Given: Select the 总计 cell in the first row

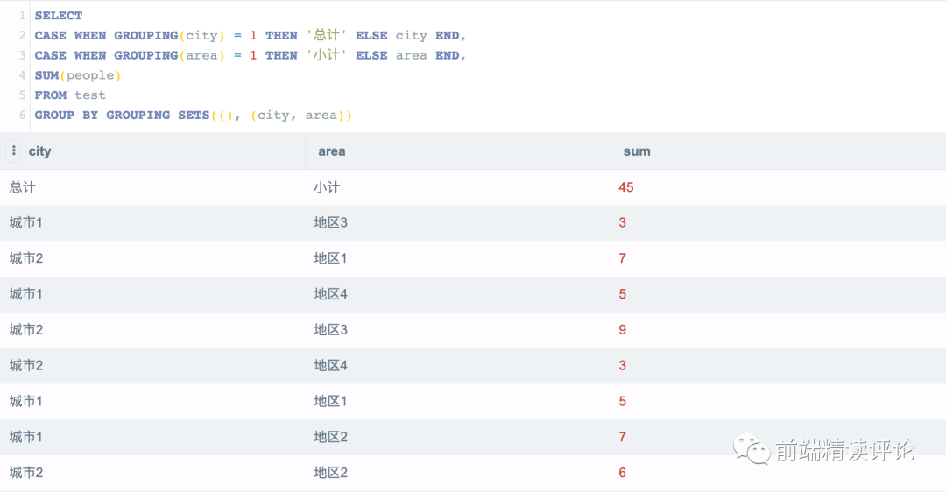Looking at the screenshot, I should point(22,187).
